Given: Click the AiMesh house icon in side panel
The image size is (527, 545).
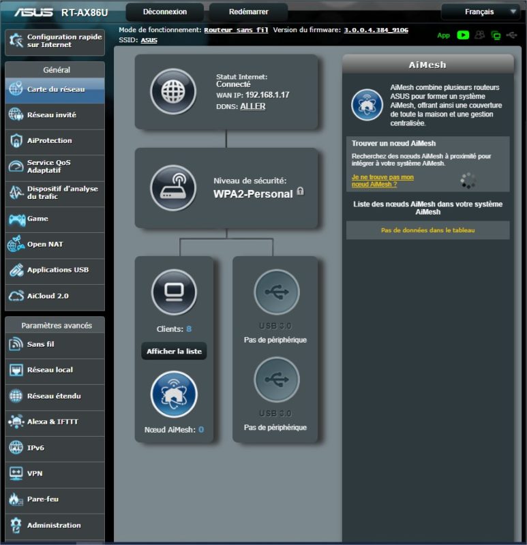Looking at the screenshot, I should [367, 105].
